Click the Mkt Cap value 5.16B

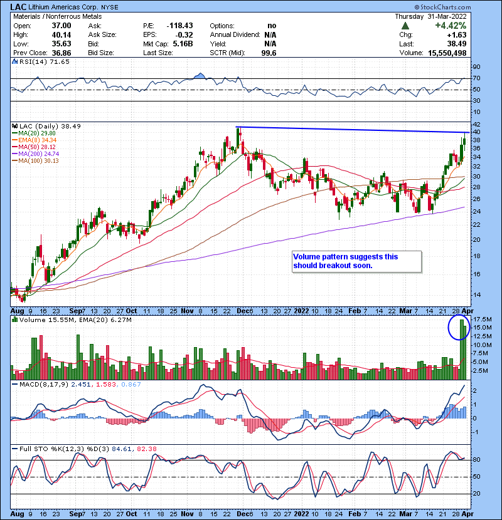(x=183, y=44)
